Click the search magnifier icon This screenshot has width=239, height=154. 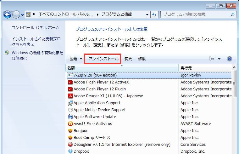pyautogui.click(x=232, y=14)
